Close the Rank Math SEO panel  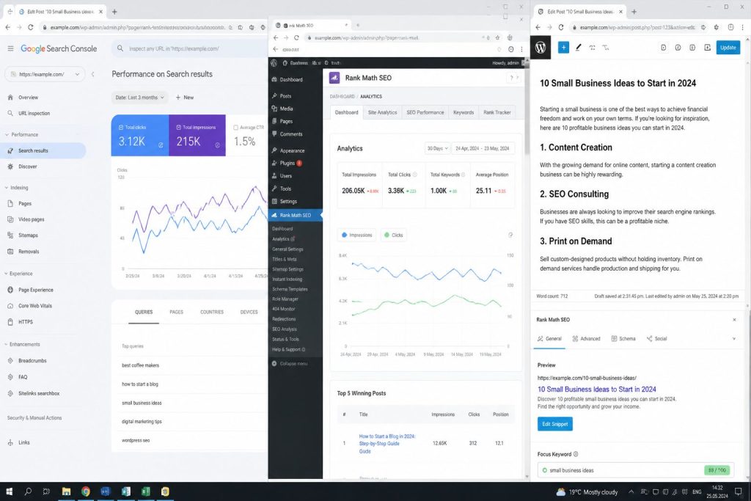click(734, 320)
